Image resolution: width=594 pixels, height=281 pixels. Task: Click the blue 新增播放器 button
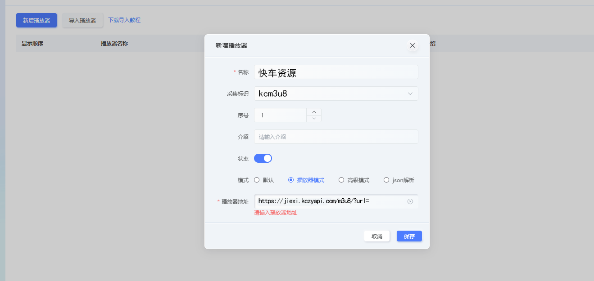coord(36,20)
